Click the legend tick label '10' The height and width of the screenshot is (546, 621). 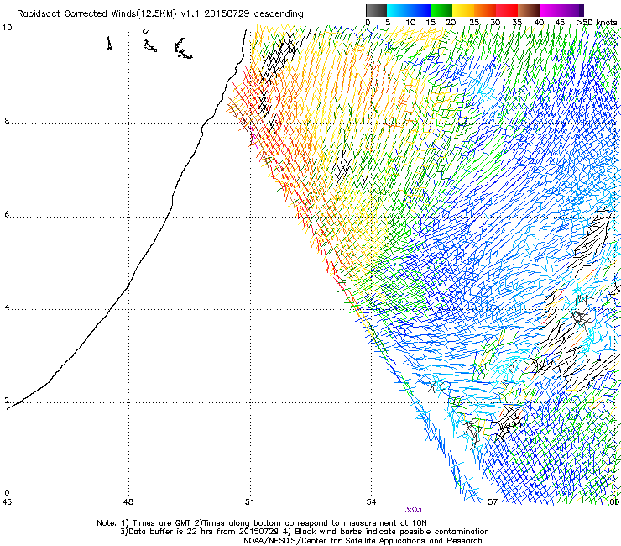pyautogui.click(x=410, y=23)
